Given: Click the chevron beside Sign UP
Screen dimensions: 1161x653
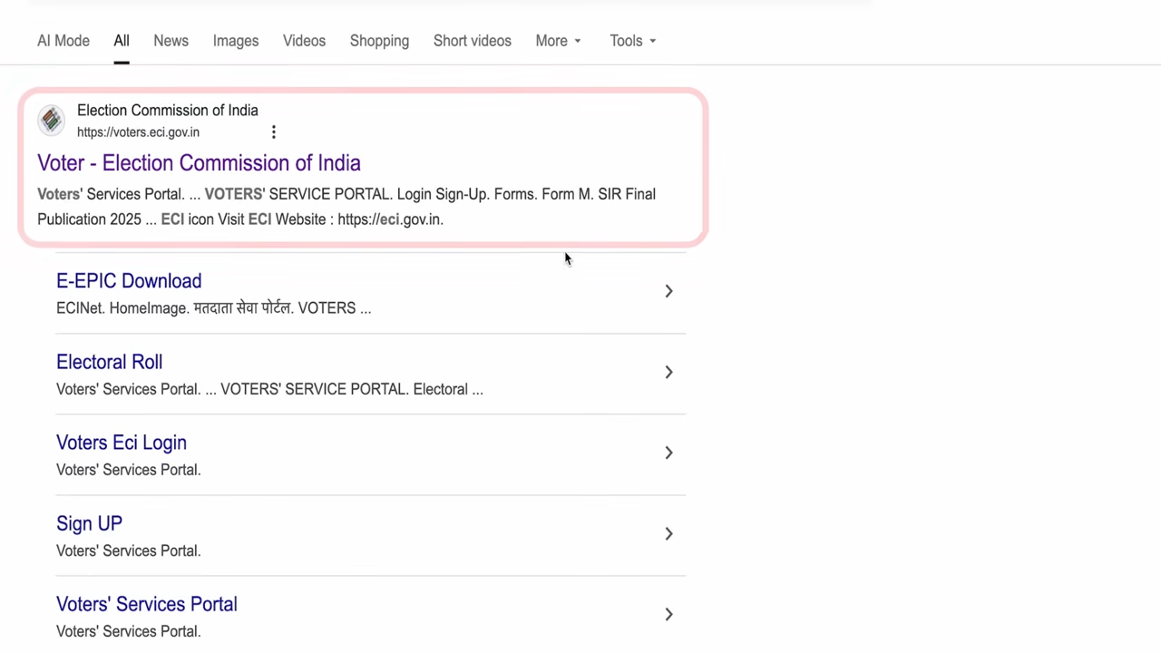Looking at the screenshot, I should (x=668, y=533).
